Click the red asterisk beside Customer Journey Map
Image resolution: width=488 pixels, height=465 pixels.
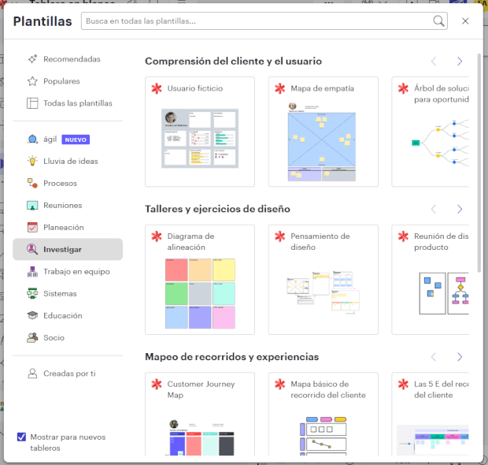pos(157,384)
